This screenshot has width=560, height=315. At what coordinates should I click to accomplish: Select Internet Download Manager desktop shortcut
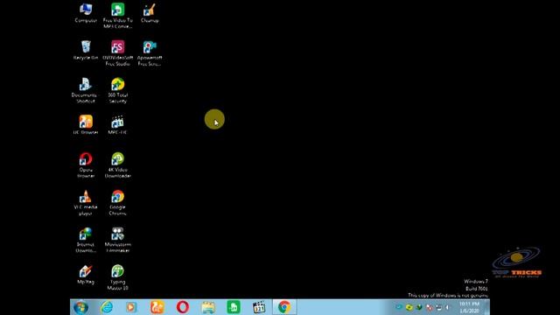pyautogui.click(x=86, y=240)
